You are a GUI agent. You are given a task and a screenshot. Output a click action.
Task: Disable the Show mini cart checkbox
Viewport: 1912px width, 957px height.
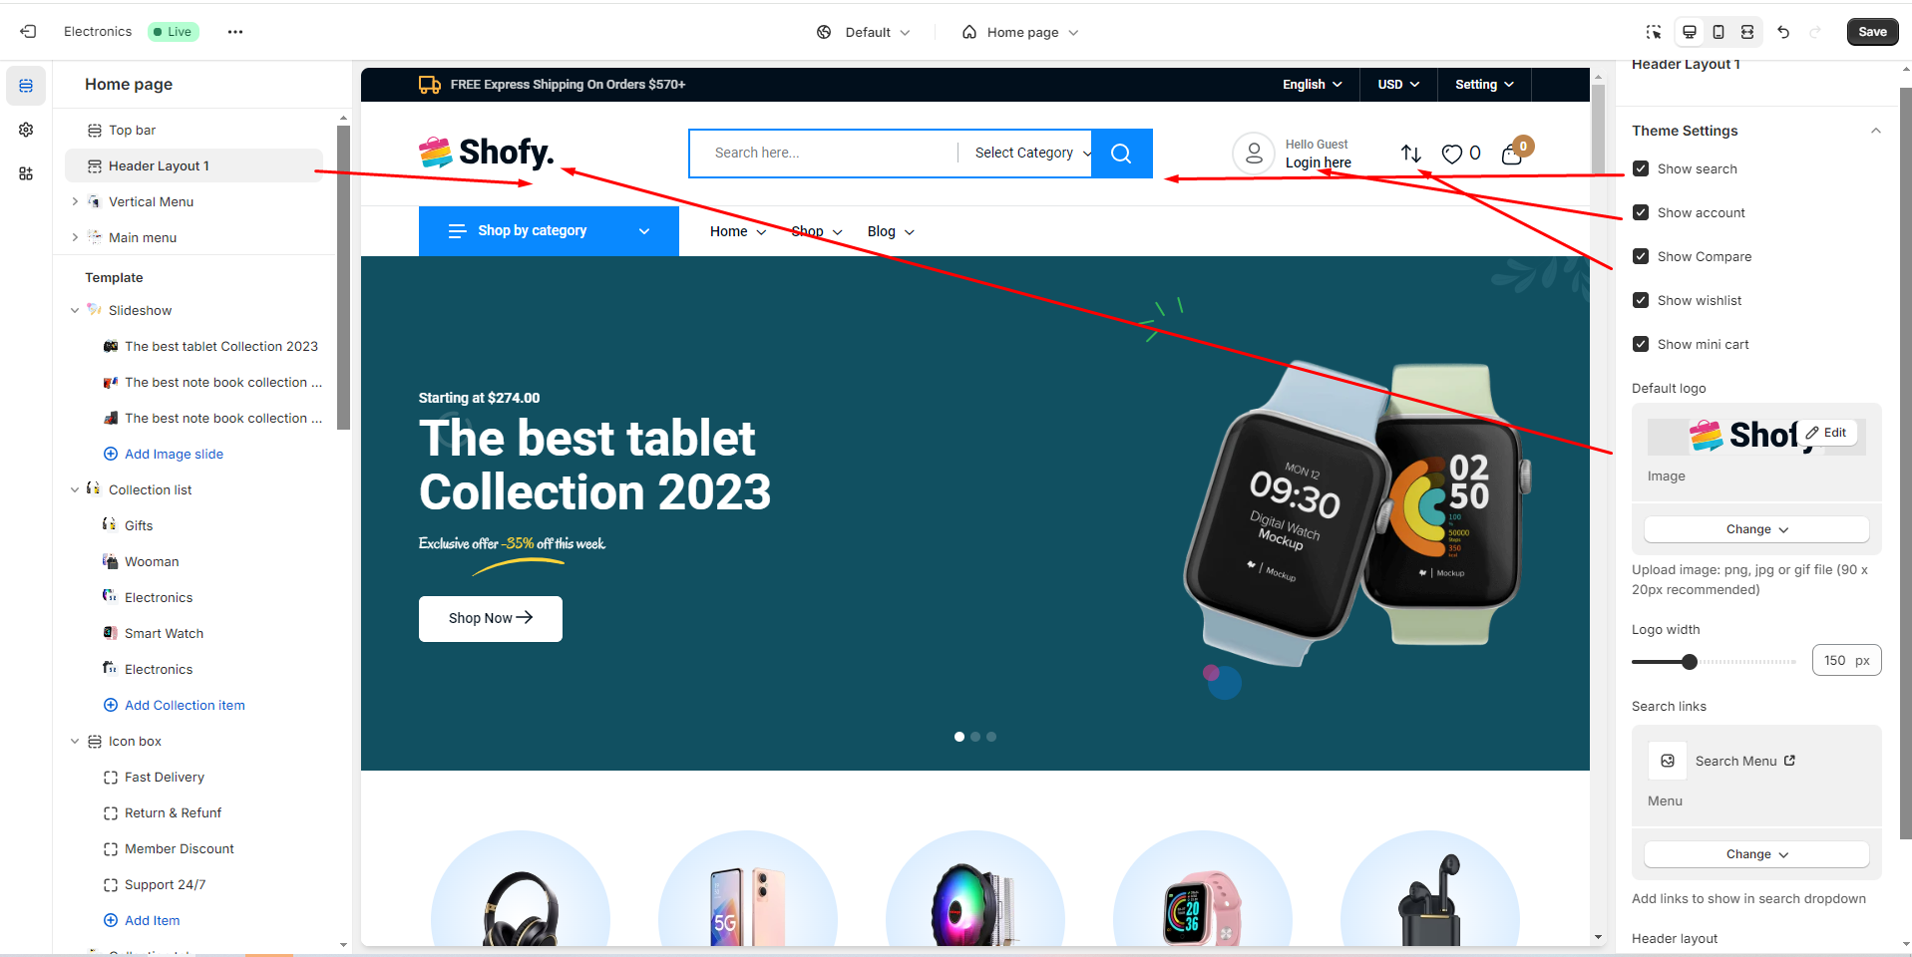pos(1641,344)
